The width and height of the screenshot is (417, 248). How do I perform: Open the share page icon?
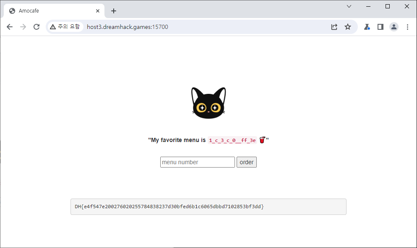(x=334, y=27)
